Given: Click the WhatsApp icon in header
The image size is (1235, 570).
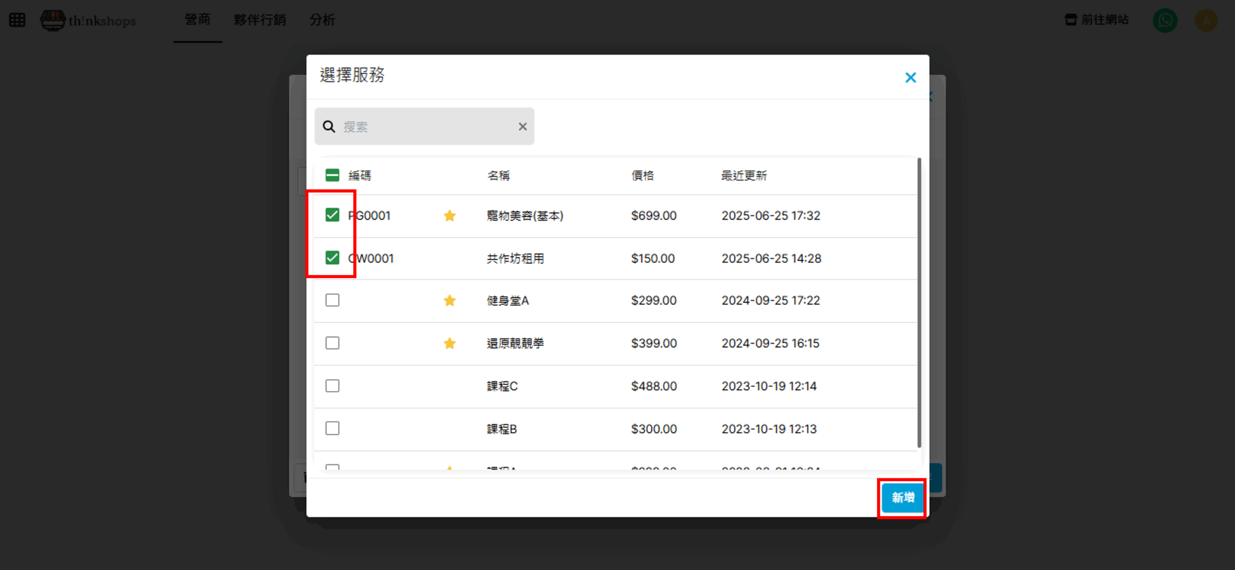Looking at the screenshot, I should tap(1165, 20).
